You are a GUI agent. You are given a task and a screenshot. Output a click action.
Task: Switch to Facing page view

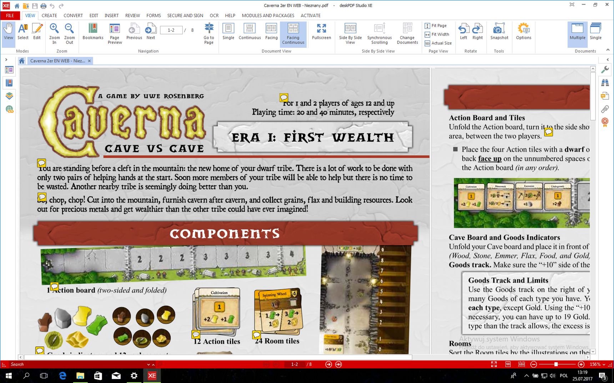tap(271, 32)
